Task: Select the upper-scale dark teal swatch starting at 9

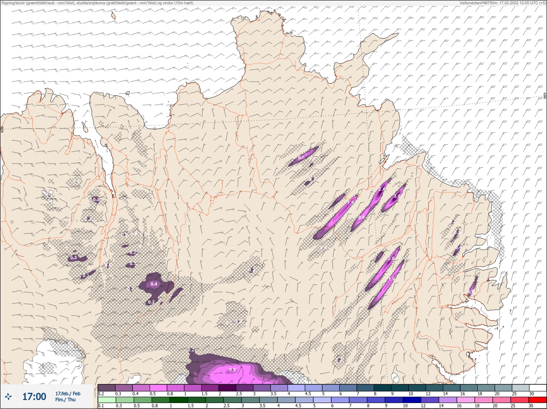Action: [400, 388]
